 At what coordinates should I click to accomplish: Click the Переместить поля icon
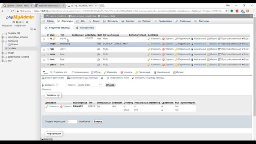(108, 78)
